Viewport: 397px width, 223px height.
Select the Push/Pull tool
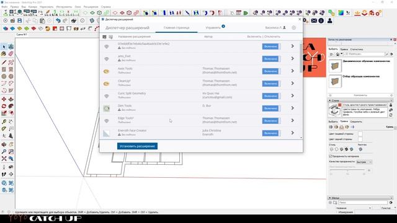(x=11, y=99)
